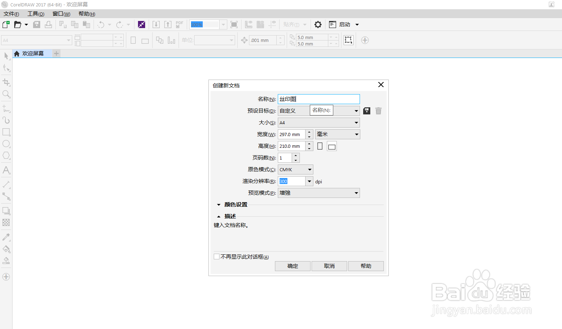Click the Save disk icon in toolbar
Screen dimensions: 562x329
37,25
